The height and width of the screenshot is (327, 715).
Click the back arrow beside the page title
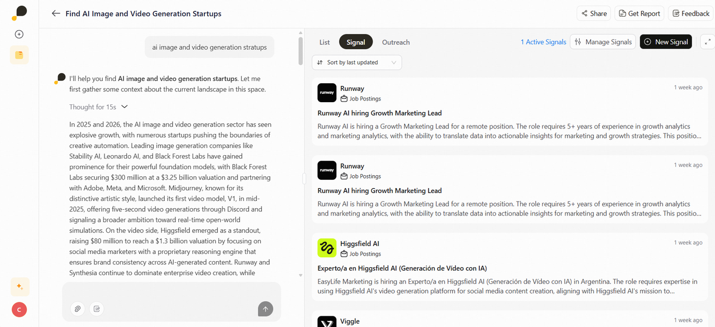[x=56, y=13]
